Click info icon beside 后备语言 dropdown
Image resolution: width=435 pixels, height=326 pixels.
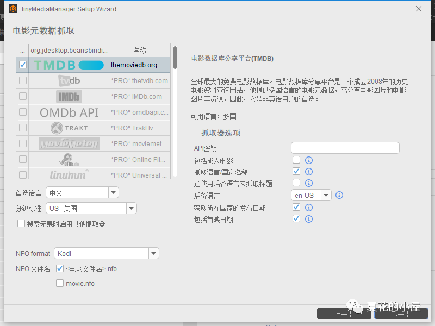click(x=339, y=195)
